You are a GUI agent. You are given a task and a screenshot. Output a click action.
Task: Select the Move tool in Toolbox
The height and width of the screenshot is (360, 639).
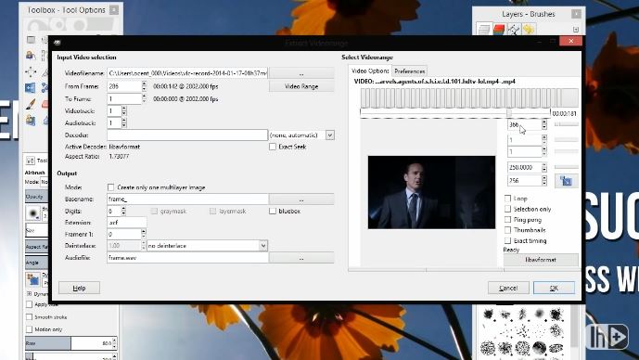pyautogui.click(x=31, y=71)
